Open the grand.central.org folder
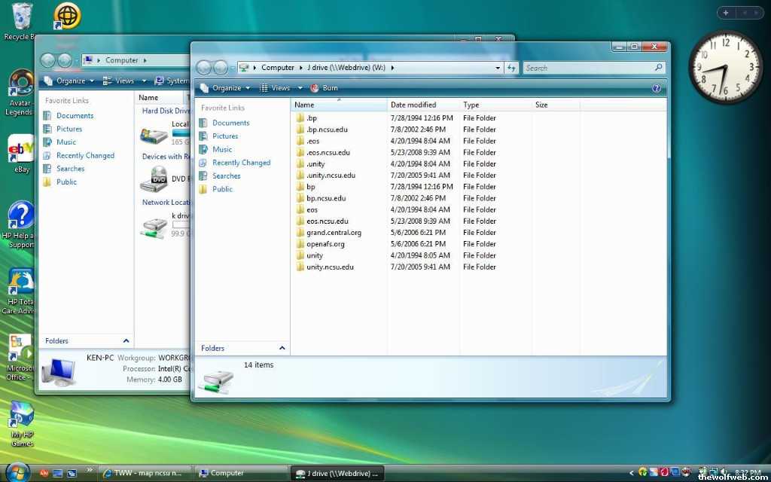Screen dimensions: 771x482 coord(334,233)
